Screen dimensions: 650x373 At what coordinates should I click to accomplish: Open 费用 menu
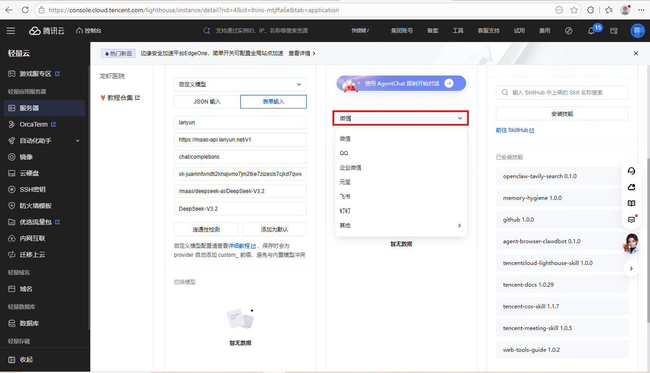545,31
